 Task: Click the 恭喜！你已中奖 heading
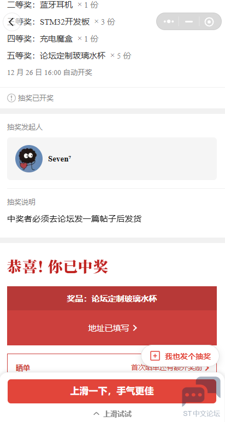click(57, 267)
